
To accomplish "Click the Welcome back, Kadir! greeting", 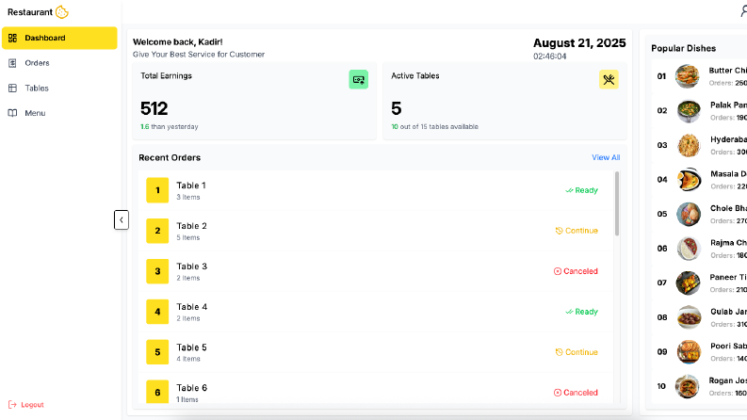I will pos(178,41).
